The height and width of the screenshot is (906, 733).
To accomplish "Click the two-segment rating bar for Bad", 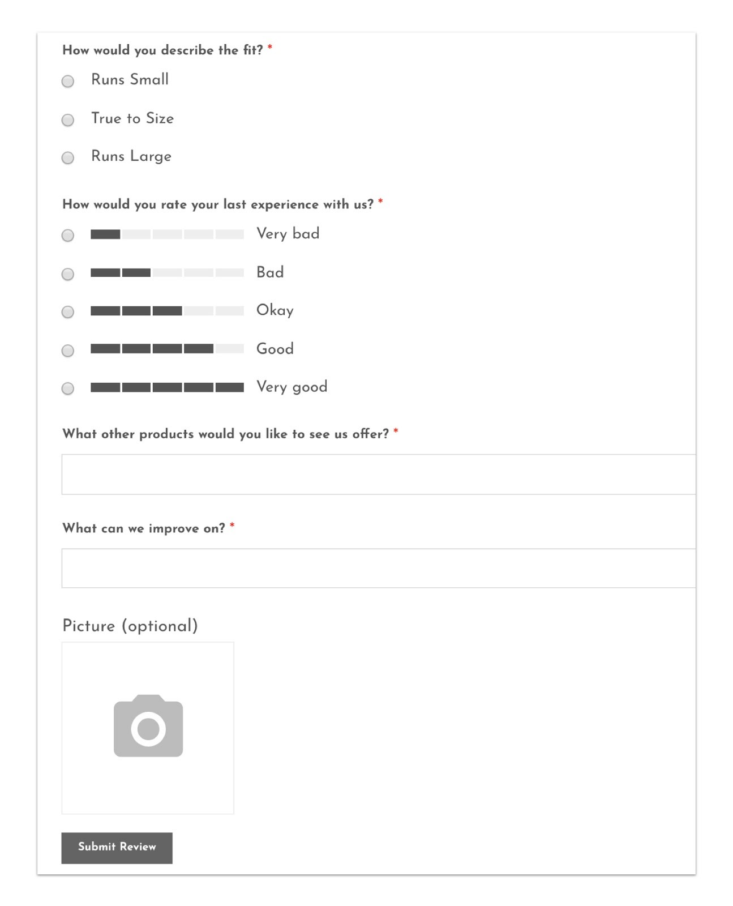I will click(x=167, y=273).
